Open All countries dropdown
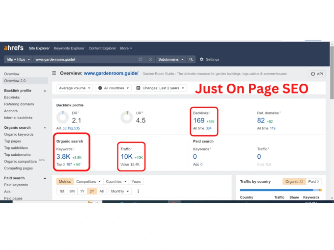The image size is (334, 250). [x=114, y=88]
